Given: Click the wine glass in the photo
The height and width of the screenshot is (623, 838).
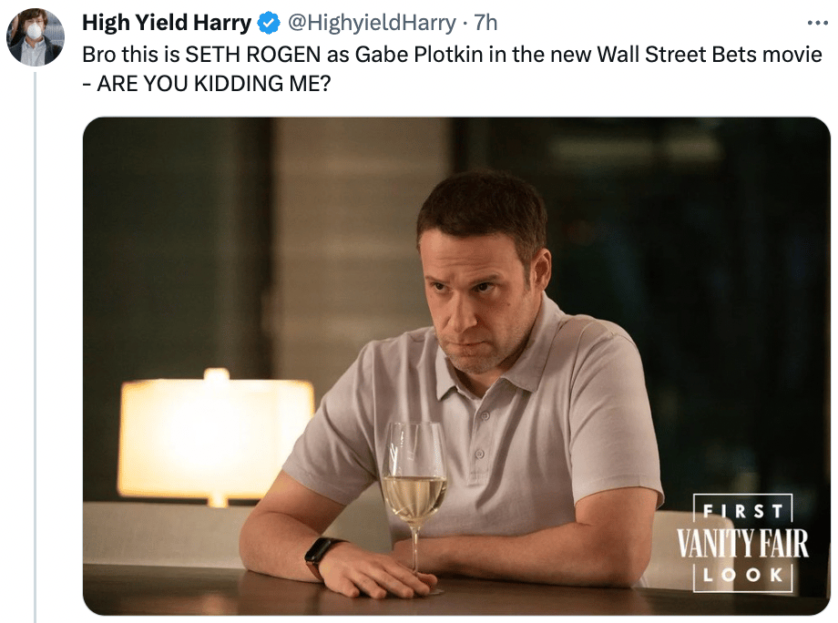Looking at the screenshot, I should [414, 506].
